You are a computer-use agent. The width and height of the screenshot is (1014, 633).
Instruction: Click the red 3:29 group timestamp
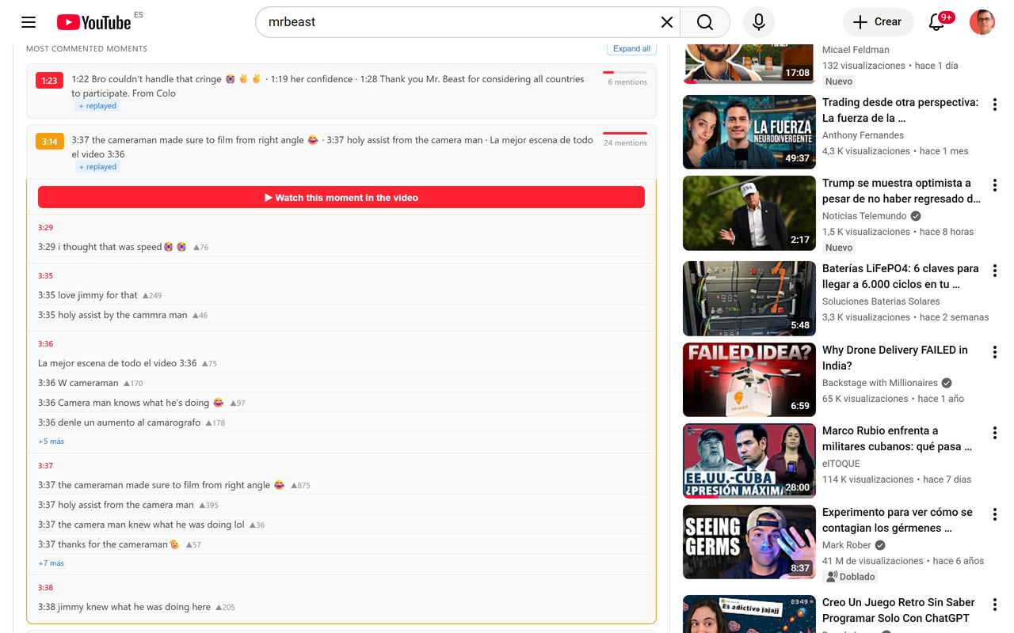click(45, 228)
